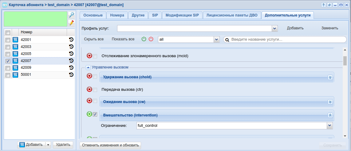Click the green color field in left panel

pos(35,19)
